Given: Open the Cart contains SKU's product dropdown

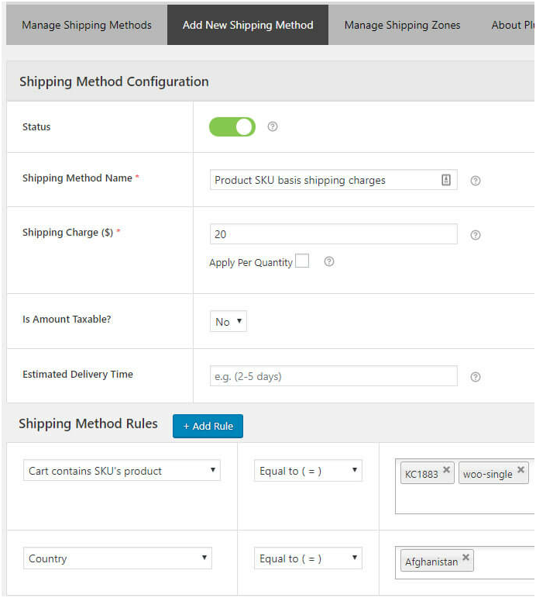Looking at the screenshot, I should click(x=122, y=471).
